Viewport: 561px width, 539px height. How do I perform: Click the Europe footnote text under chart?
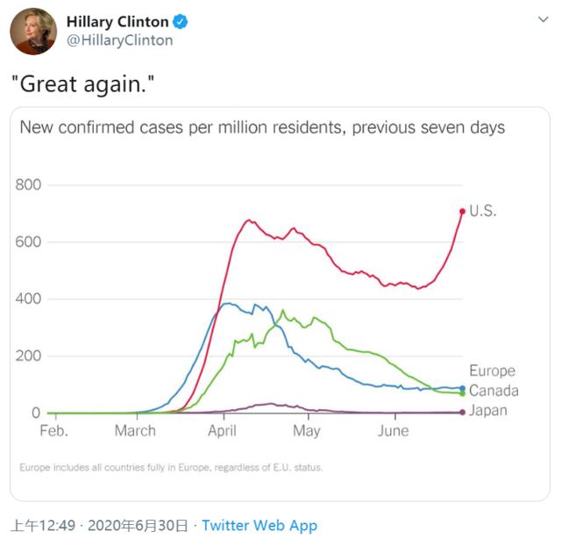[x=171, y=467]
